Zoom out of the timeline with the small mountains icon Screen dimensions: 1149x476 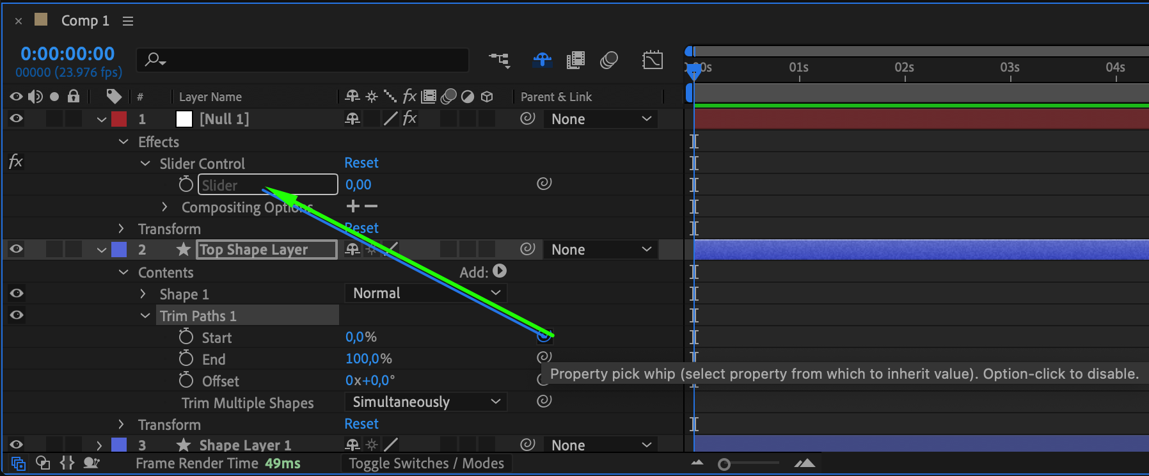697,463
